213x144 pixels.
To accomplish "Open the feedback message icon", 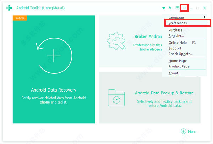I will (x=177, y=8).
